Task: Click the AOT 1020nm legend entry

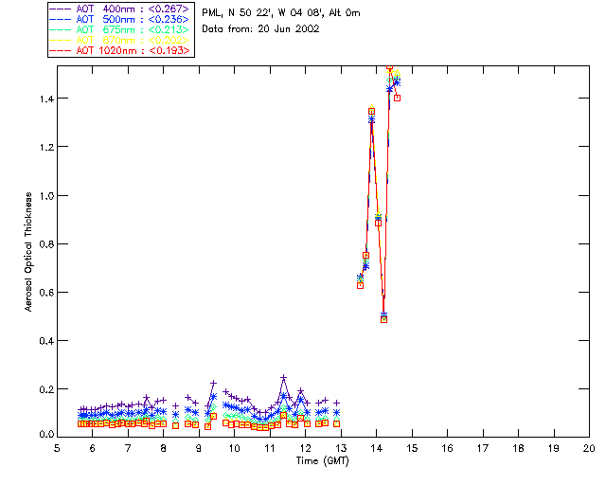Action: (x=120, y=50)
